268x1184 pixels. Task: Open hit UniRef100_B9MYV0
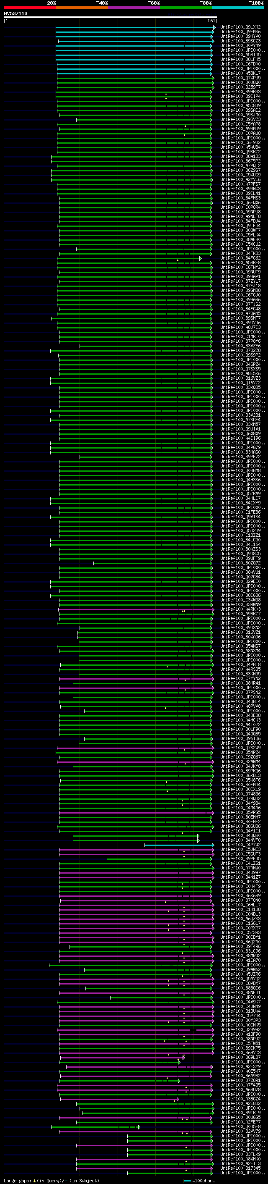pyautogui.click(x=240, y=36)
